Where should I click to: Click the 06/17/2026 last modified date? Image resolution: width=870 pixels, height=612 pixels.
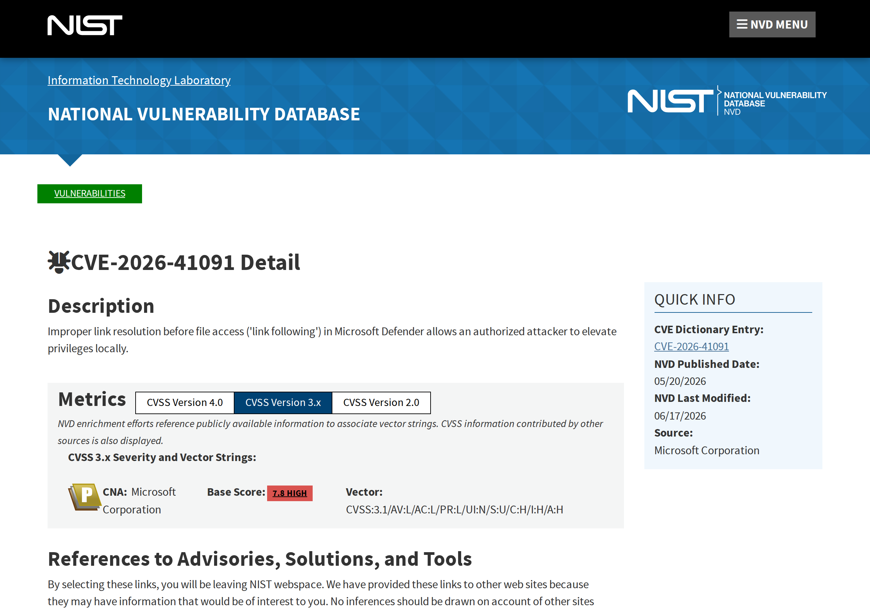tap(680, 415)
